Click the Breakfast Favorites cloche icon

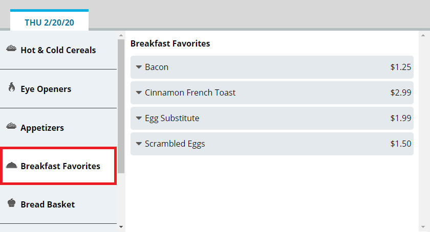[x=11, y=166]
